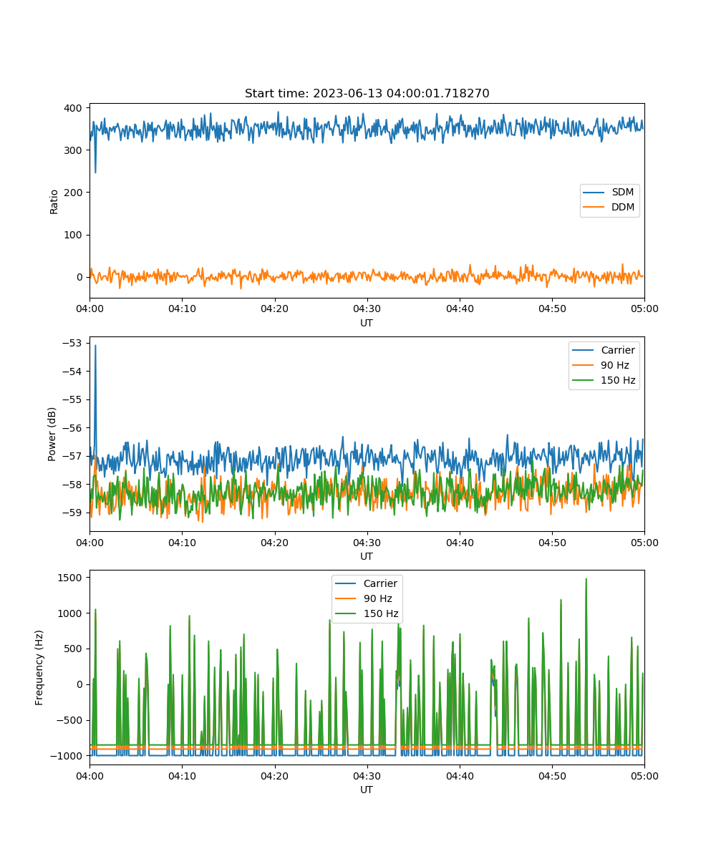
Task: Click '90 Hz' in the Frequency plot legend
Action: click(x=377, y=598)
